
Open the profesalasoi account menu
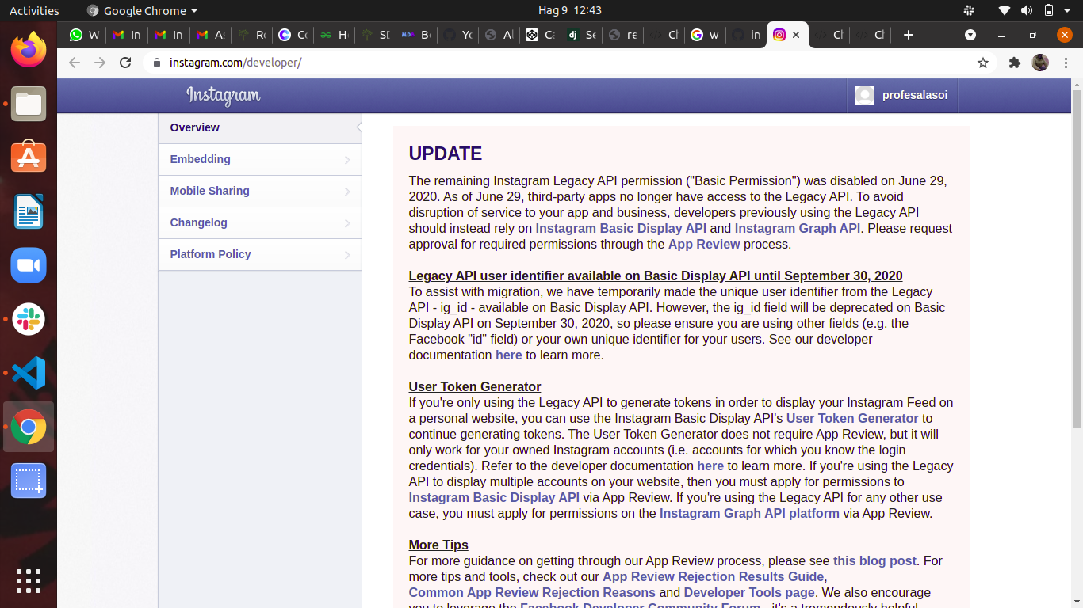(902, 95)
